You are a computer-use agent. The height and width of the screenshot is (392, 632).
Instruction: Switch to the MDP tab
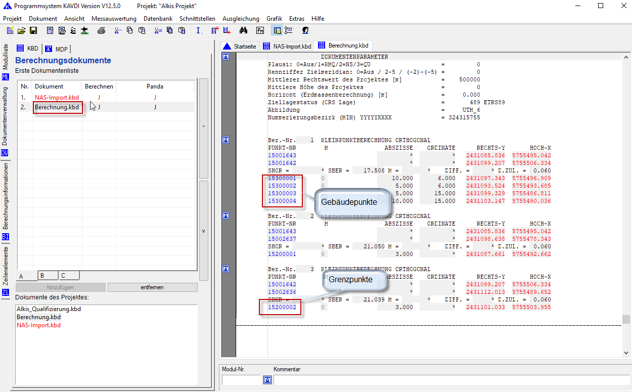pos(56,49)
